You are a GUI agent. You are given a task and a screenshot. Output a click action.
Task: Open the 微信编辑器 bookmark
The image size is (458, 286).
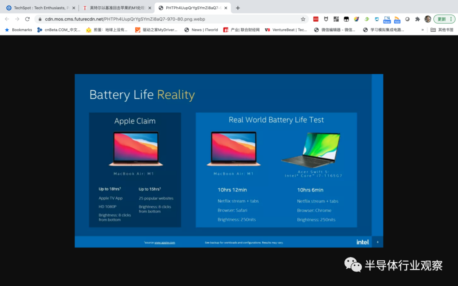pos(335,30)
